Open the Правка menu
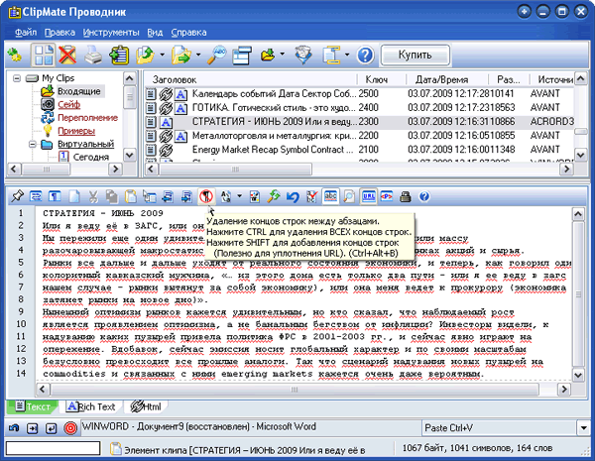 pyautogui.click(x=59, y=33)
